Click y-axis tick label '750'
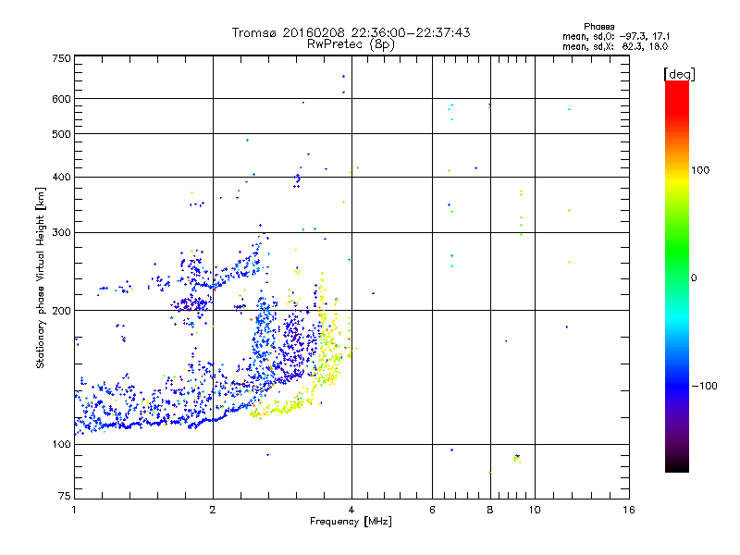 click(61, 58)
